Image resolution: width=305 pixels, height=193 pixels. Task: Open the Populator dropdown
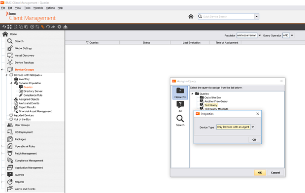coord(260,35)
